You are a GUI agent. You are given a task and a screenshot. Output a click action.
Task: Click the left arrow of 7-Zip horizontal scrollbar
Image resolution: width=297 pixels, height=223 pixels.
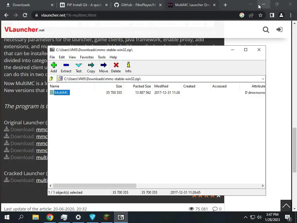[x=50, y=186]
